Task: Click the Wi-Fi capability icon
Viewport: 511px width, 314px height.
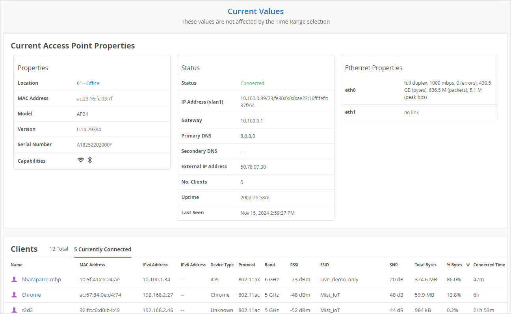Action: coord(81,160)
